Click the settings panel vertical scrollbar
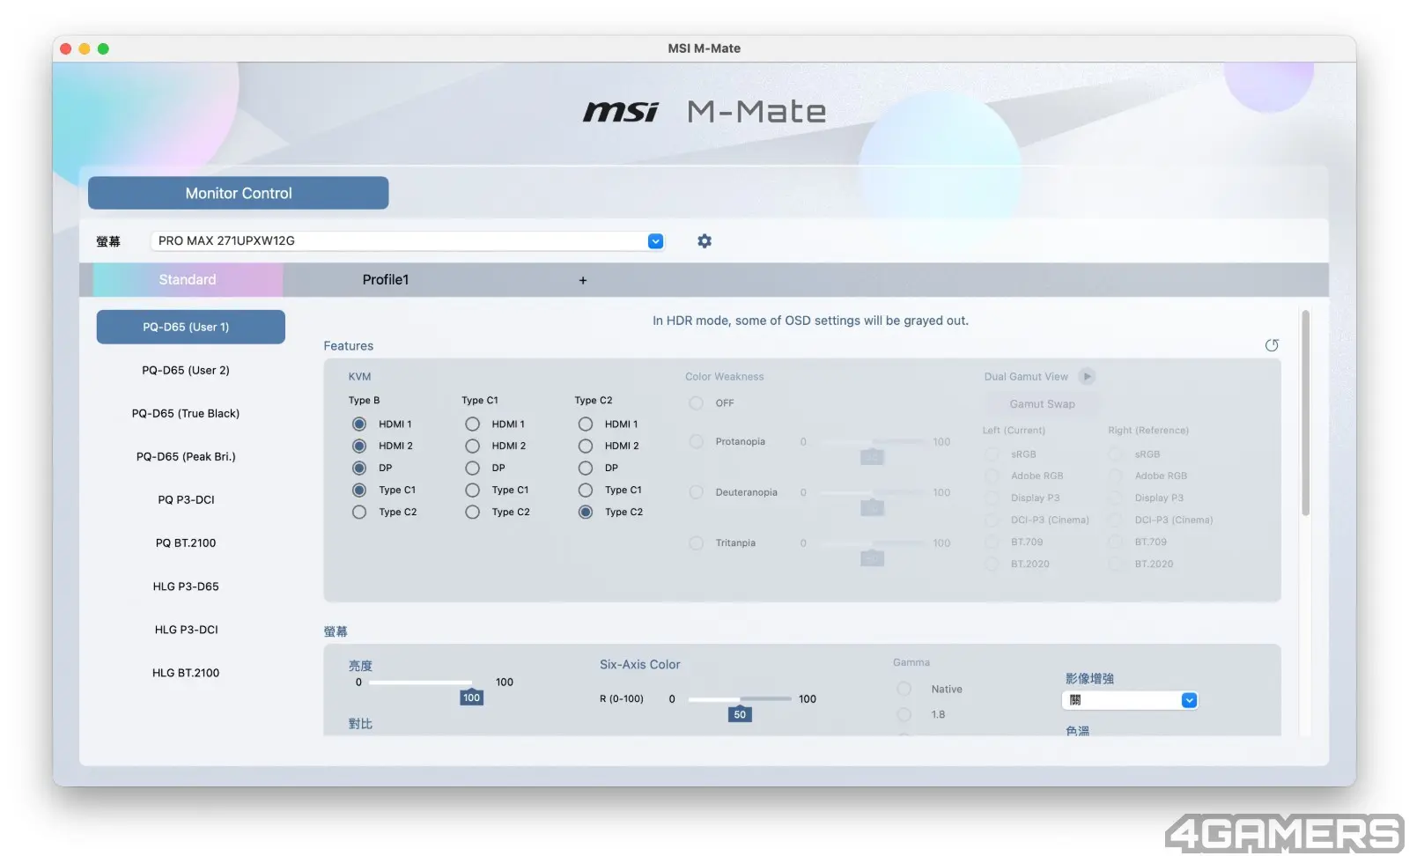This screenshot has width=1409, height=856. pyautogui.click(x=1305, y=412)
